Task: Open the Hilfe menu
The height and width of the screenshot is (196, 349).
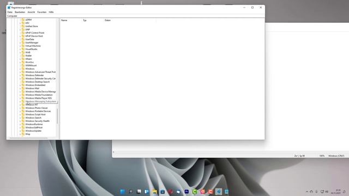Action: [51, 12]
